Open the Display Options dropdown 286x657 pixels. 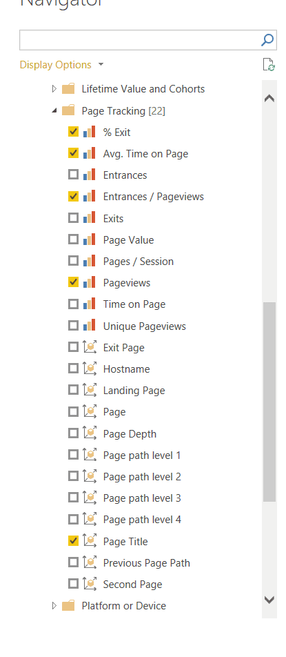(x=61, y=65)
